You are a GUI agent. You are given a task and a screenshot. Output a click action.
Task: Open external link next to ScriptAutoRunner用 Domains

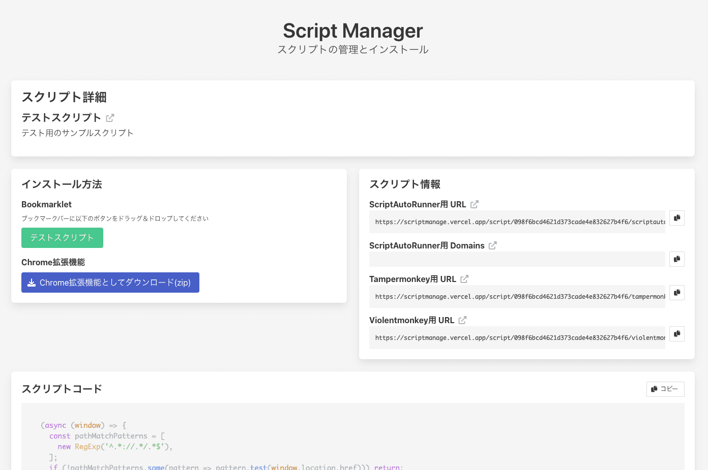pos(493,245)
